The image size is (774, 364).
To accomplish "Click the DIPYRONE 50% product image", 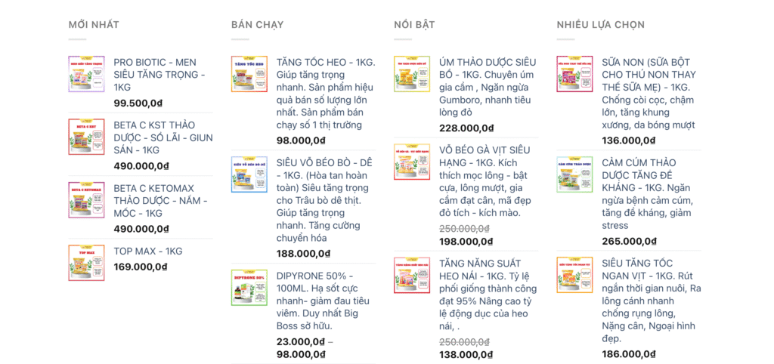I will pyautogui.click(x=249, y=288).
